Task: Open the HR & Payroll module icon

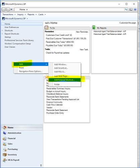Action: pos(5,160)
